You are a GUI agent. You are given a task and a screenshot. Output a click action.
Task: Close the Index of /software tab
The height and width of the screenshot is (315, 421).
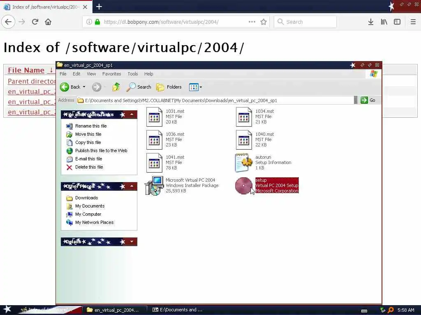[x=85, y=7]
